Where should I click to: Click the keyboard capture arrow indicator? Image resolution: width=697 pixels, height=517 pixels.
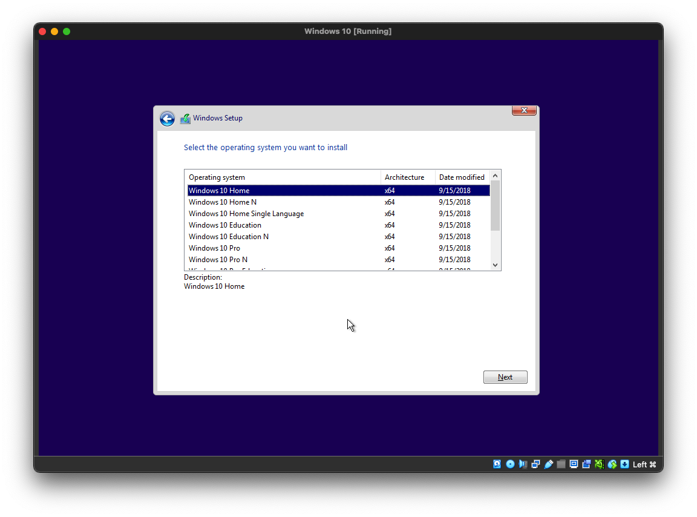point(624,464)
